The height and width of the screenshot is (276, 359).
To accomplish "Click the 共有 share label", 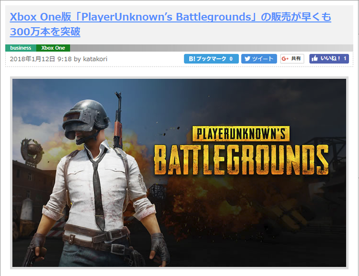I will coord(296,58).
